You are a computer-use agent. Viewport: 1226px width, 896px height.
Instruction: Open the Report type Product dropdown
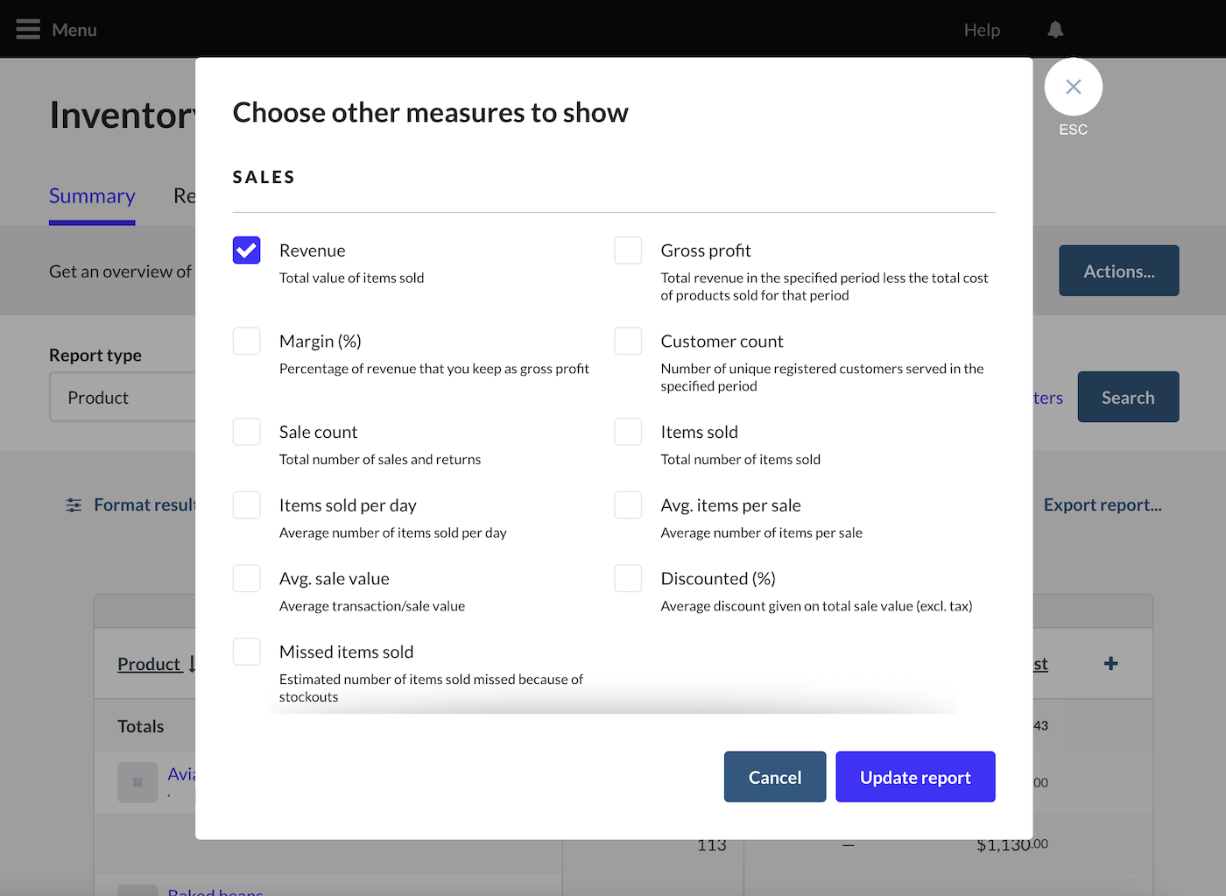(x=123, y=398)
